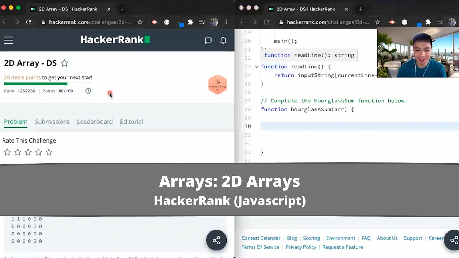Screen dimensions: 459x258
Task: Click the share button in left window
Action: coord(216,240)
